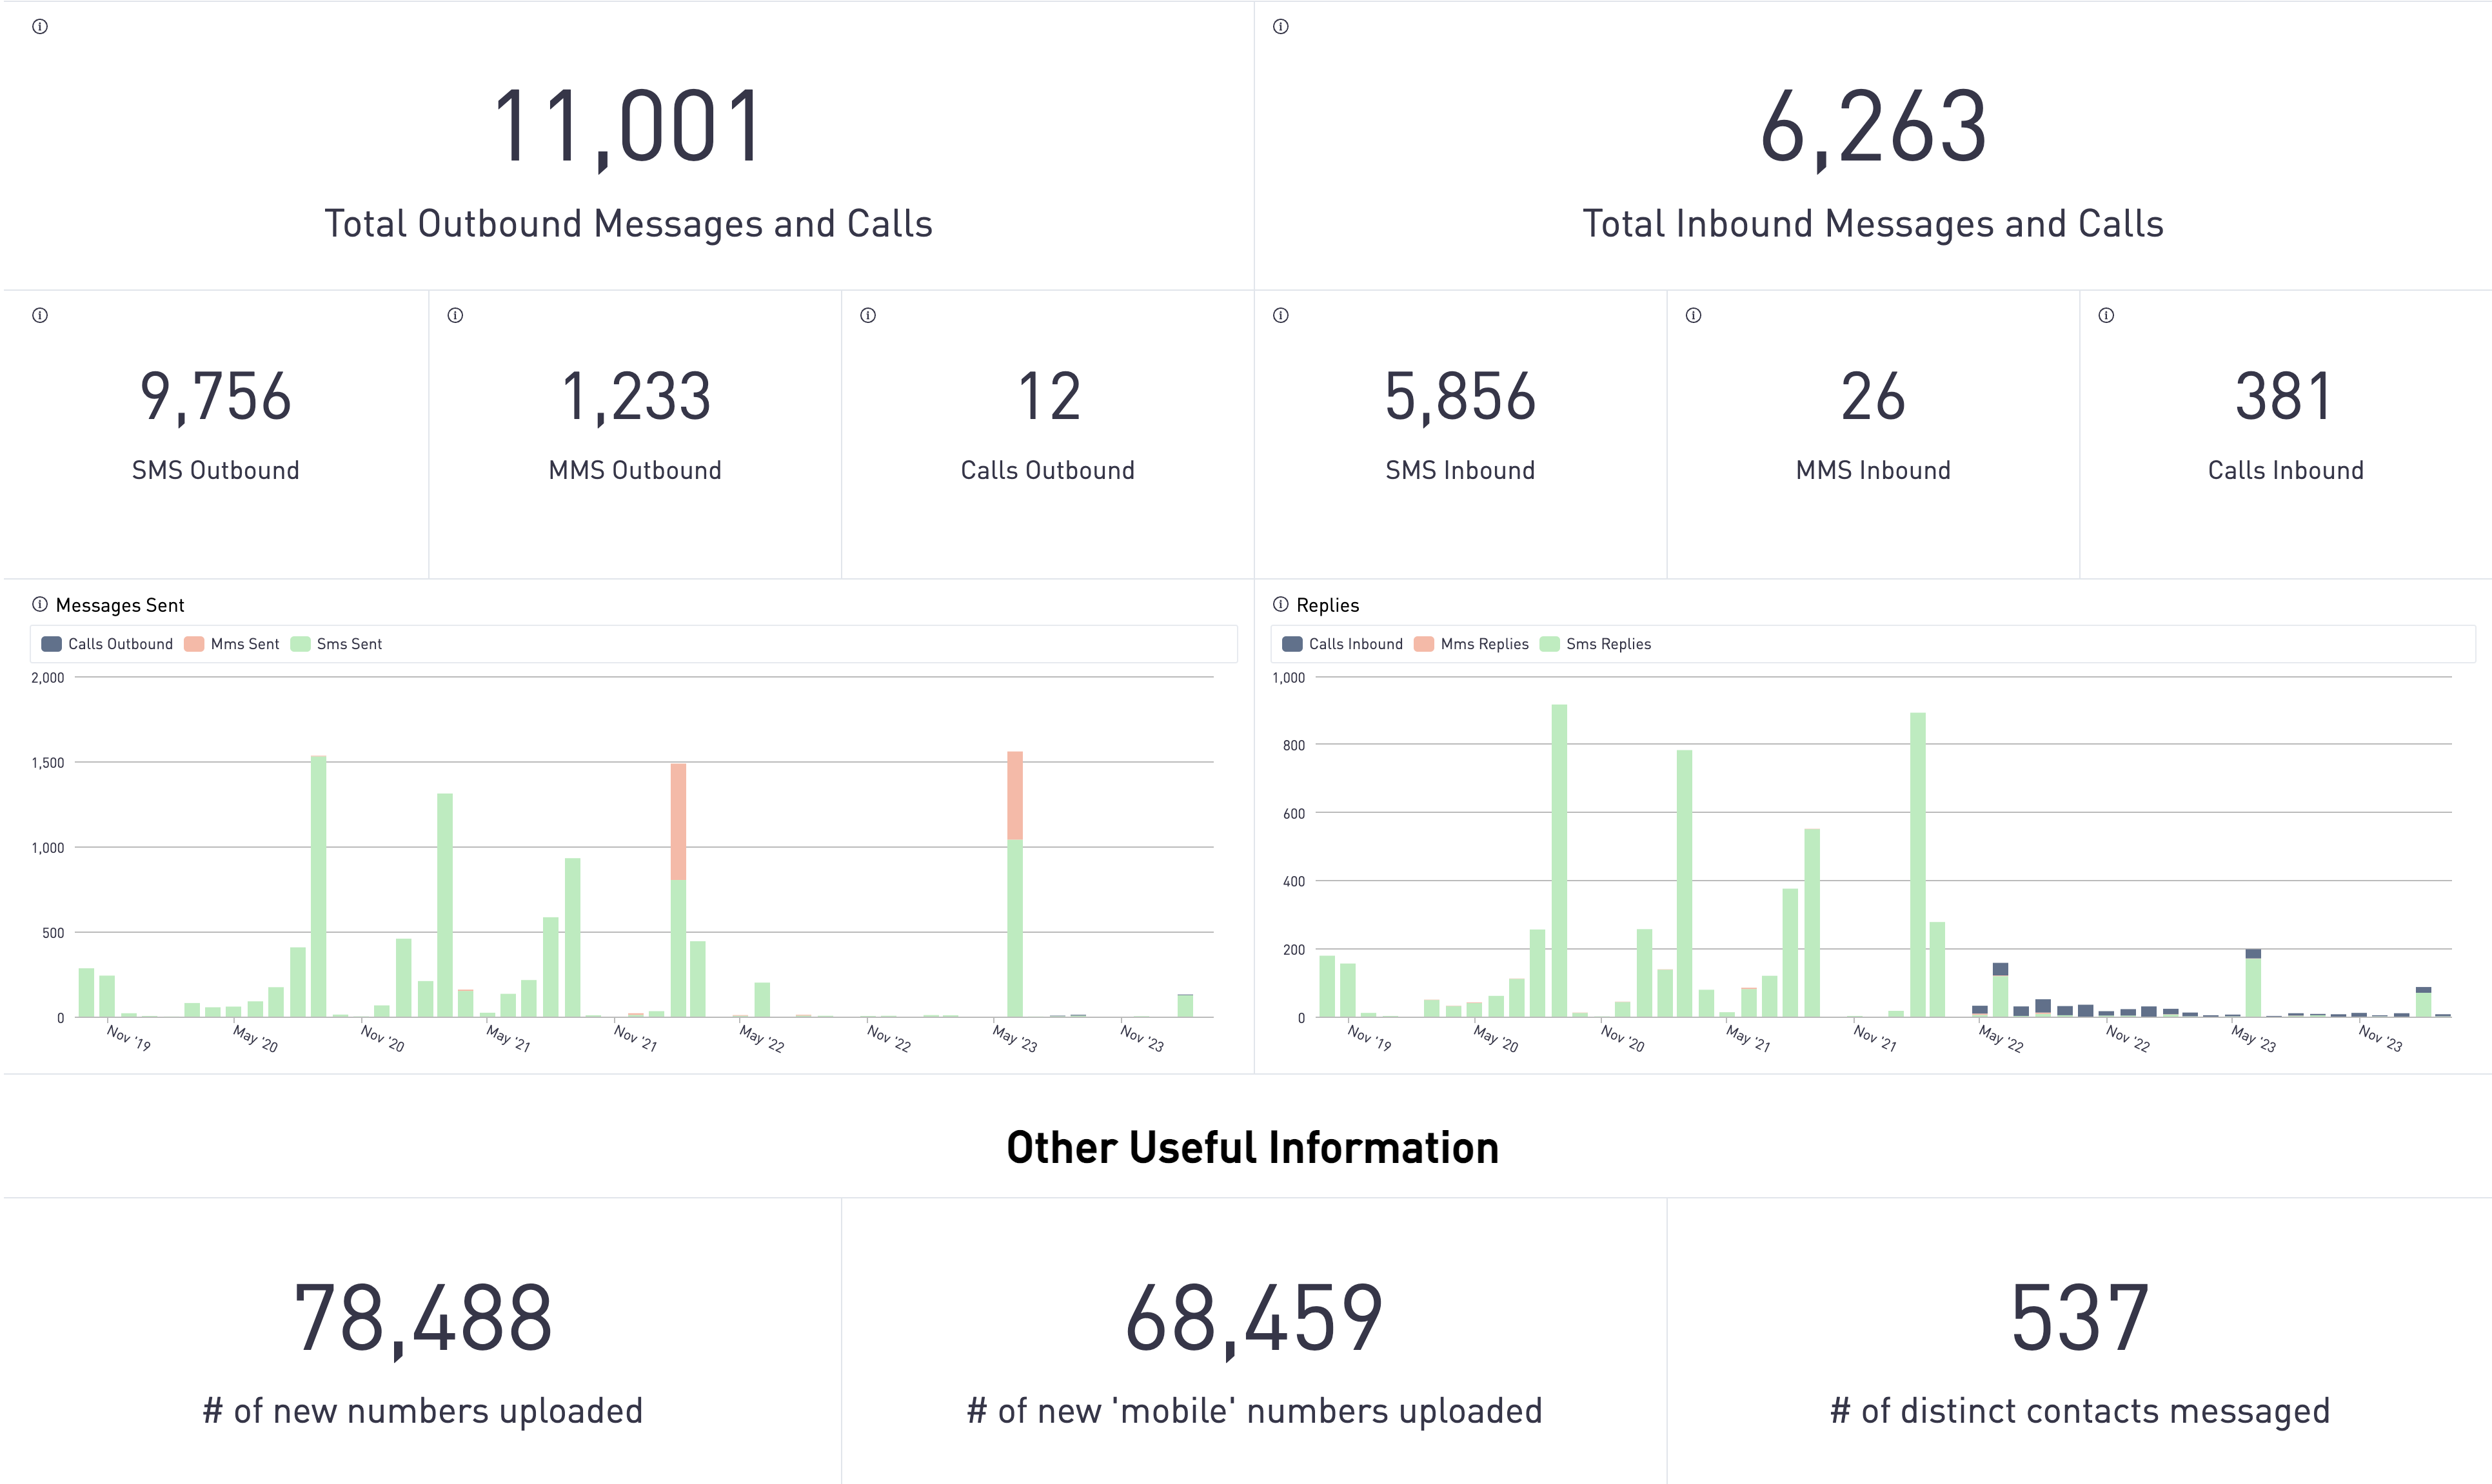The width and height of the screenshot is (2492, 1484).
Task: Click tallest Sms Replies bar before Nov '20
Action: [1559, 861]
